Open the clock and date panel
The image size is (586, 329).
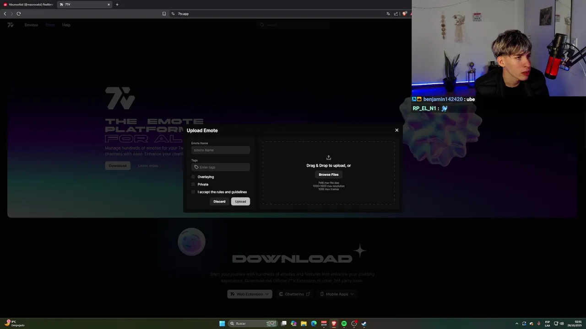coord(575,324)
